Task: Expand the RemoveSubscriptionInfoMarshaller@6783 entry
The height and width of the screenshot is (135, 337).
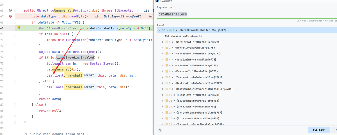Action: click(163, 89)
